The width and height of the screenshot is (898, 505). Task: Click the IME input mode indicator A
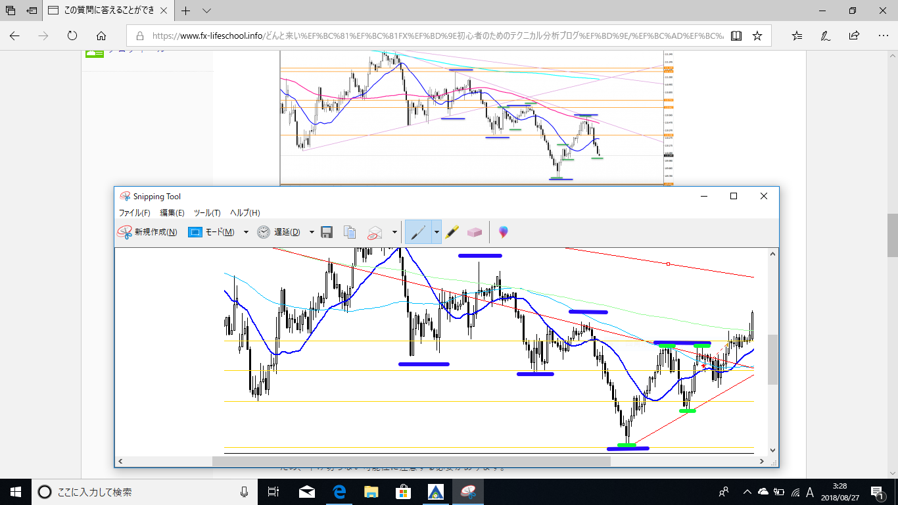click(x=810, y=492)
